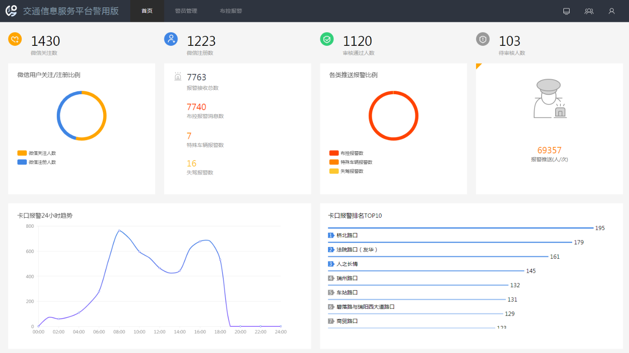Click the 08:00 peak point on trend chart
629x353 pixels.
pos(119,230)
